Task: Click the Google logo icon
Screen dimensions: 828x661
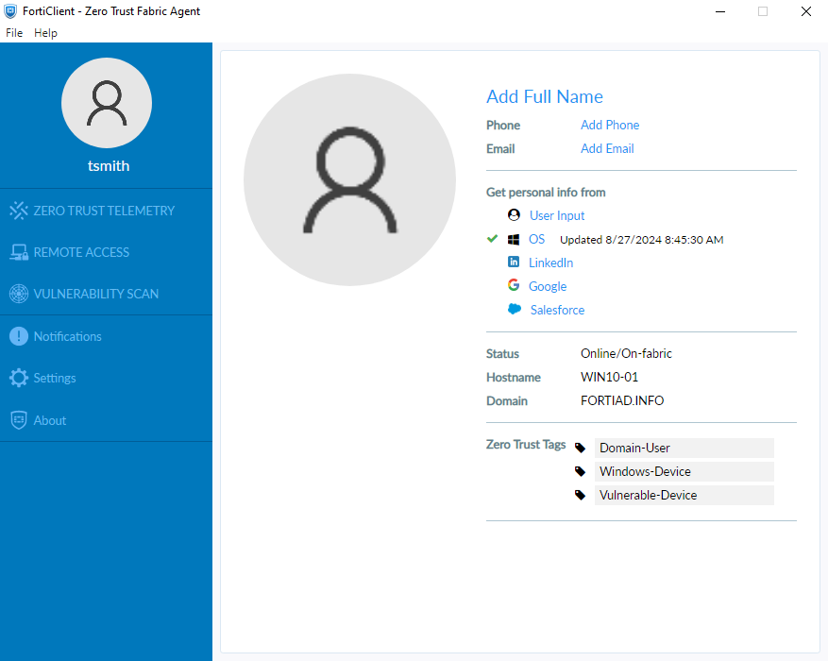Action: (514, 286)
